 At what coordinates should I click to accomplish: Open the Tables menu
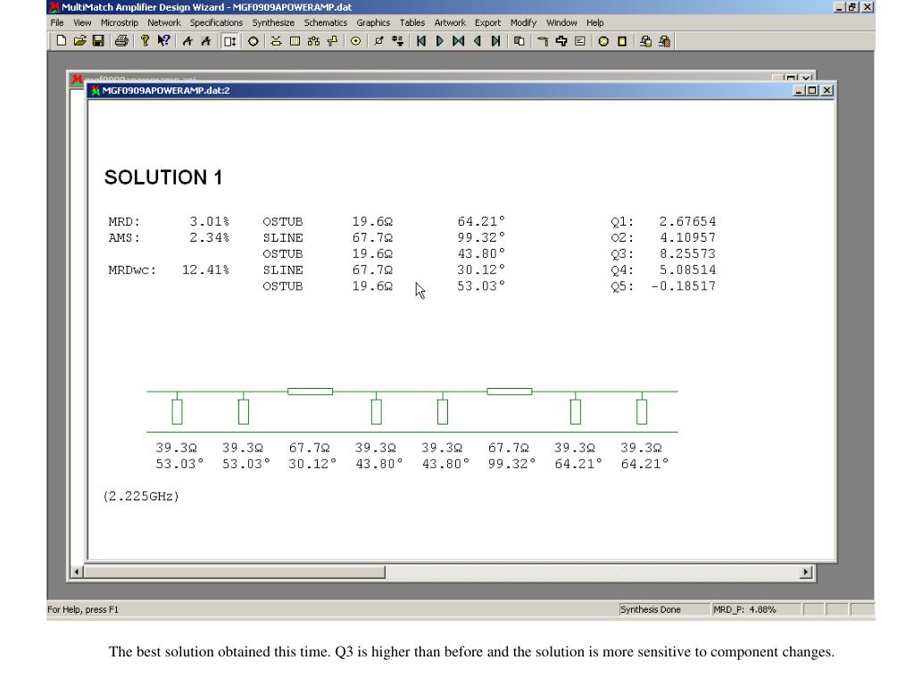point(412,22)
